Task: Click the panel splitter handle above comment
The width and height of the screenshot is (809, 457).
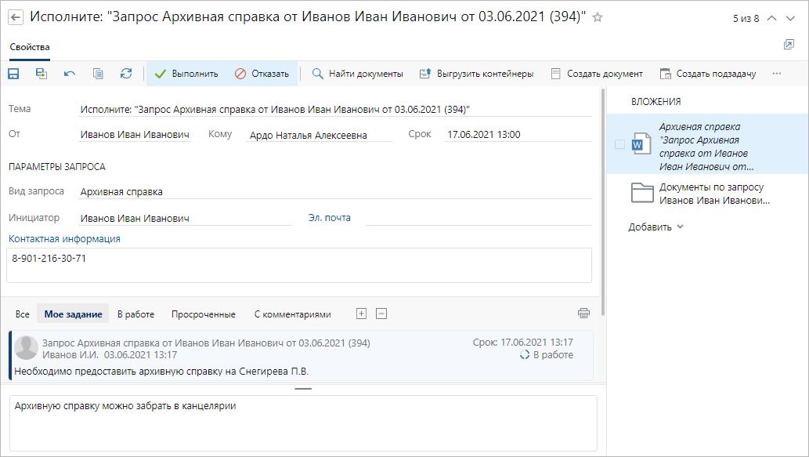Action: (303, 388)
